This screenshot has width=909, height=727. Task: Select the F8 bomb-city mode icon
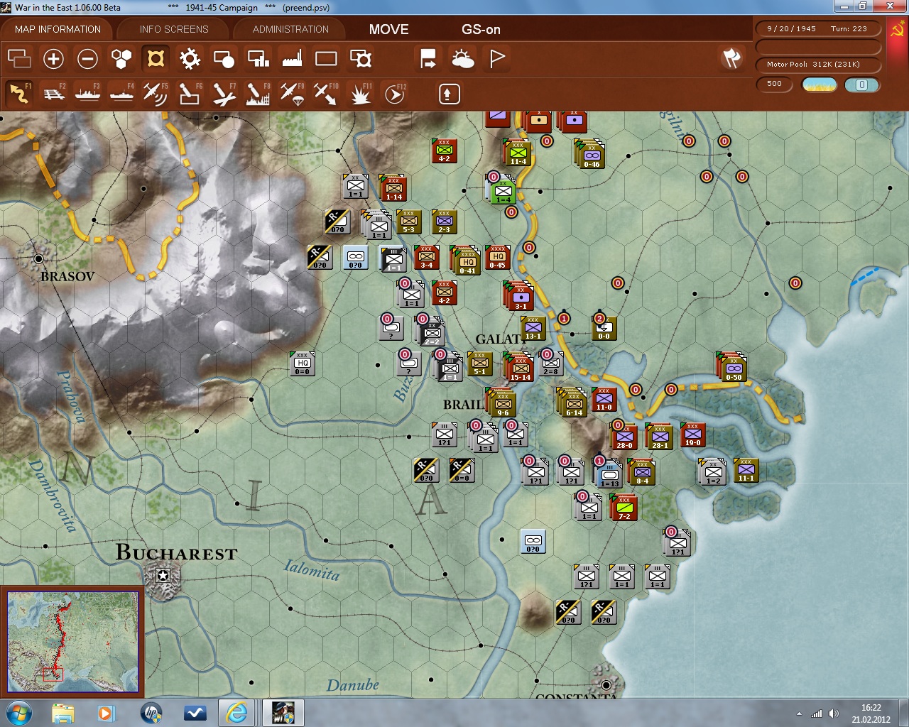258,93
